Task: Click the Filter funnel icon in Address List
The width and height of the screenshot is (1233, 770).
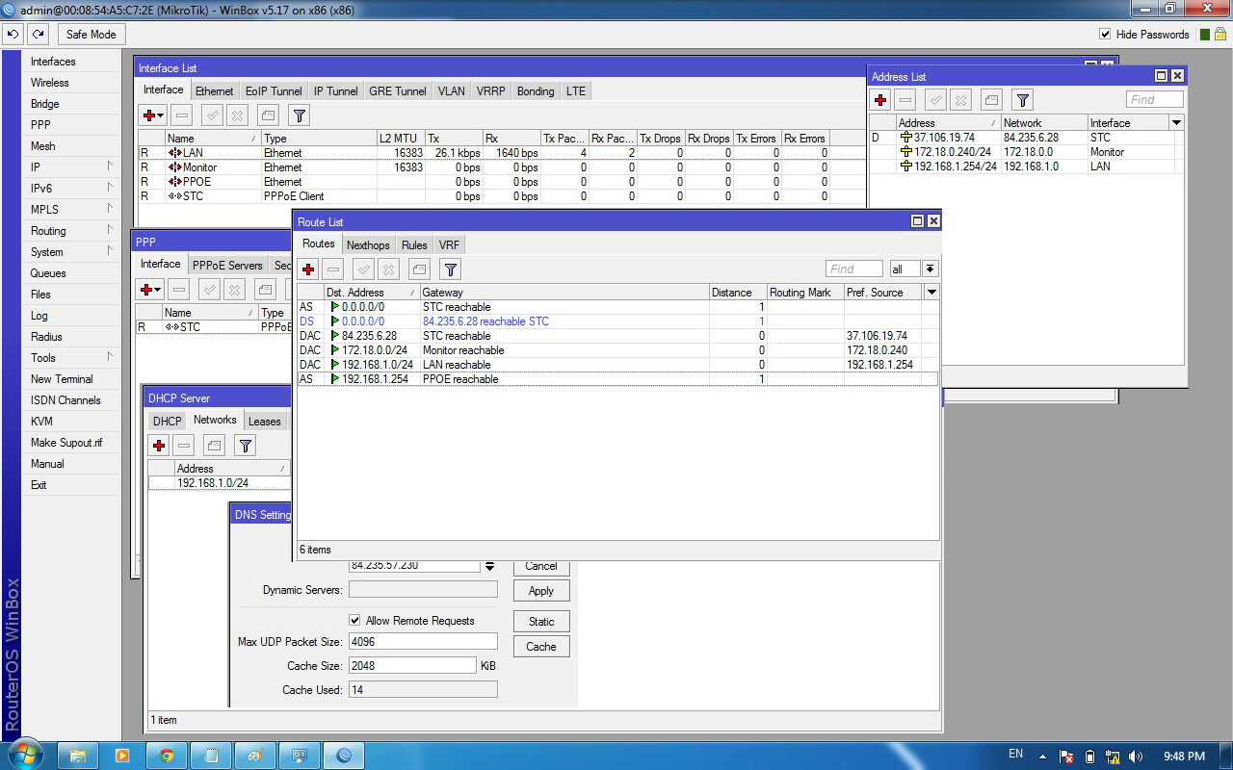Action: (x=1022, y=100)
